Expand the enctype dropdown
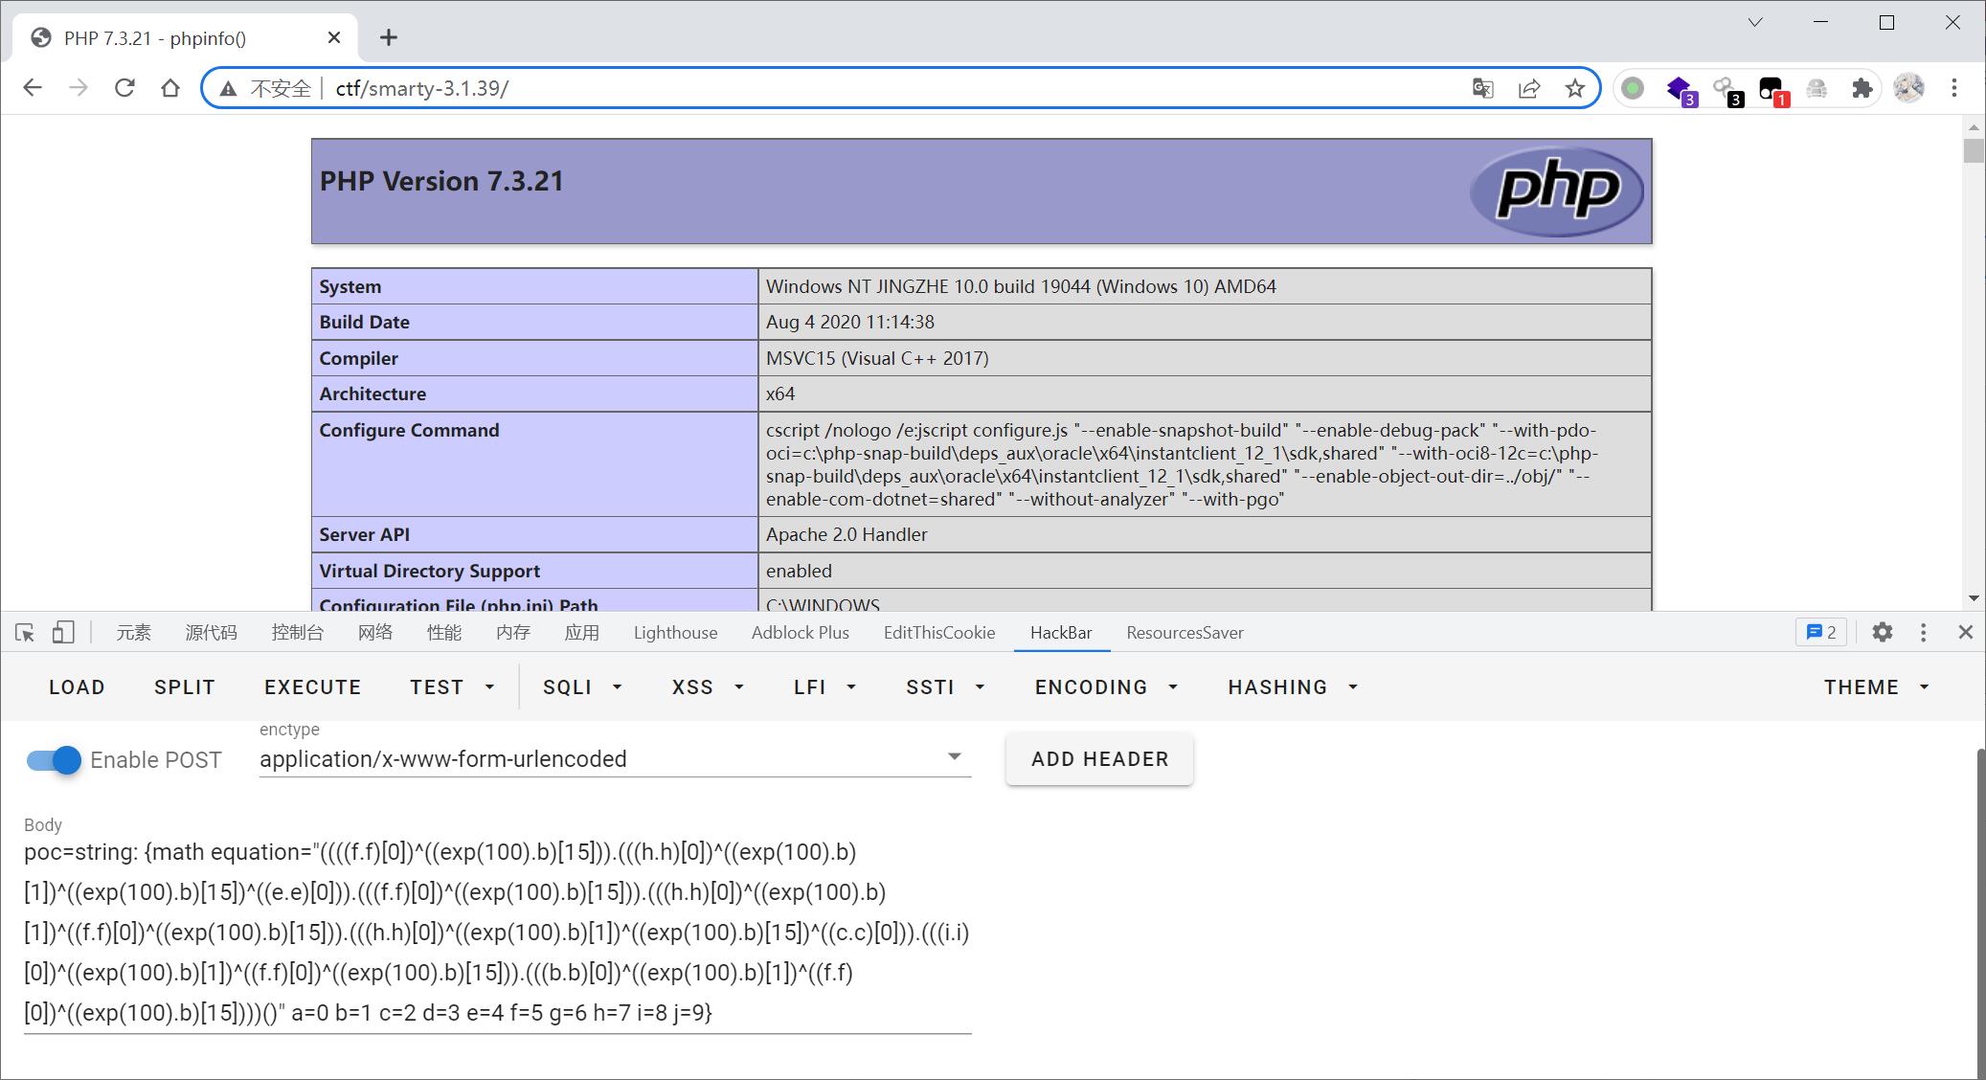This screenshot has width=1986, height=1080. click(x=954, y=757)
